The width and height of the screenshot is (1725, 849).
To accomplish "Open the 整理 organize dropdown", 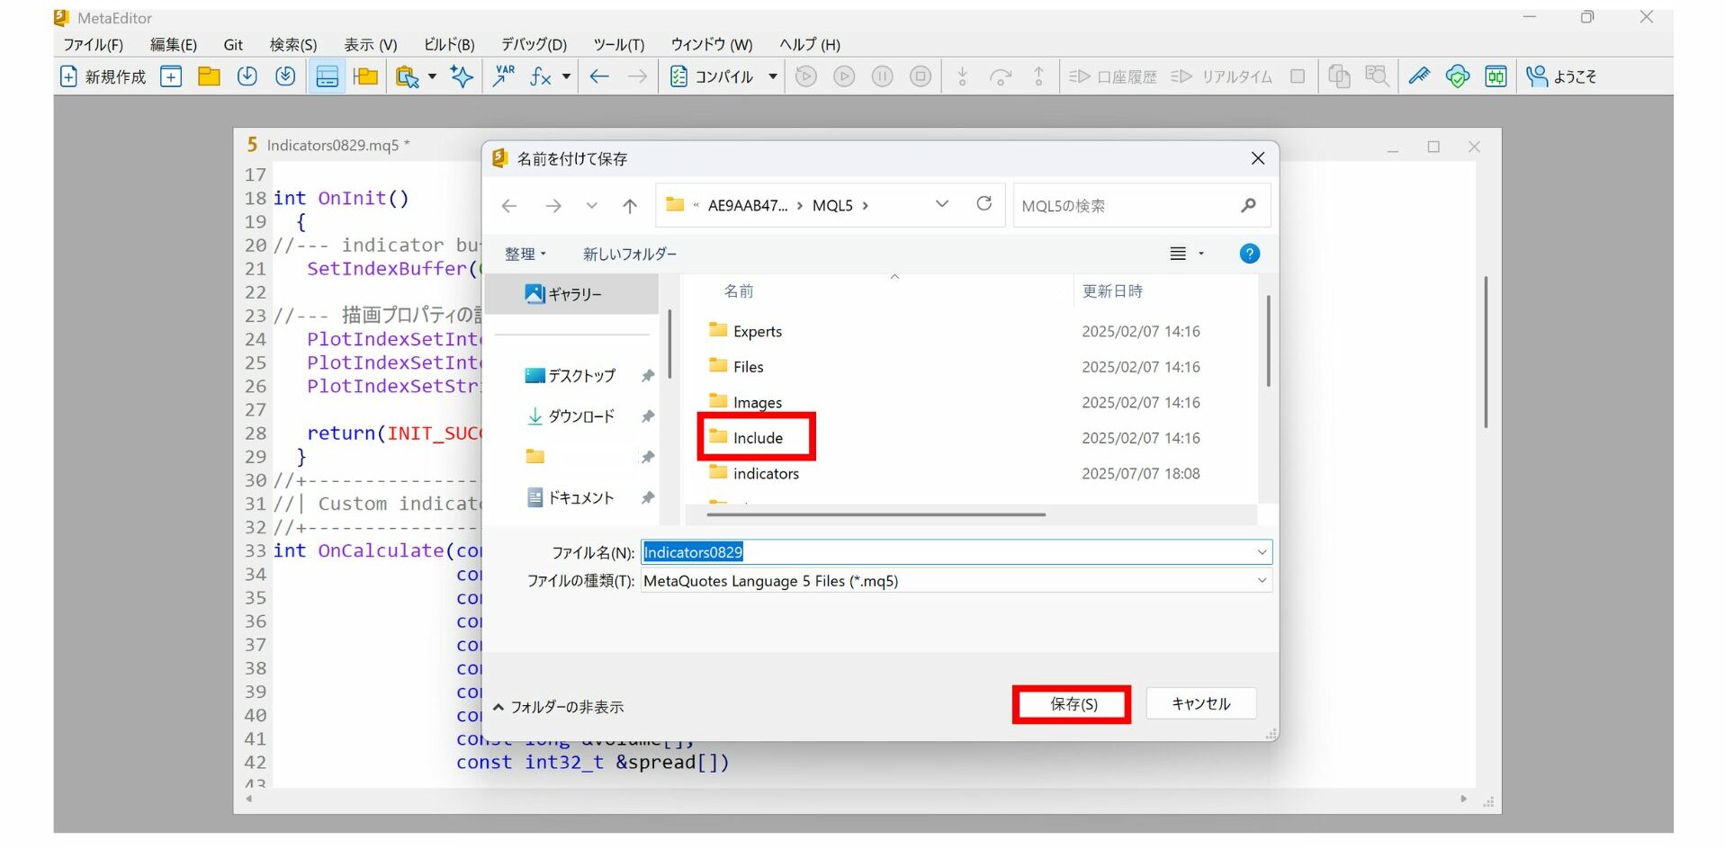I will 526,255.
